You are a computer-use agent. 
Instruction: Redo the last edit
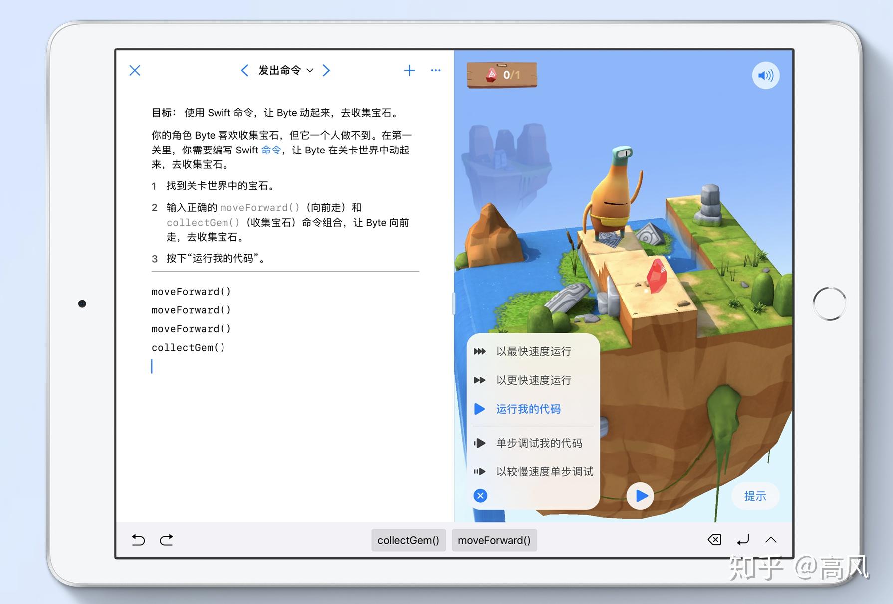click(167, 540)
